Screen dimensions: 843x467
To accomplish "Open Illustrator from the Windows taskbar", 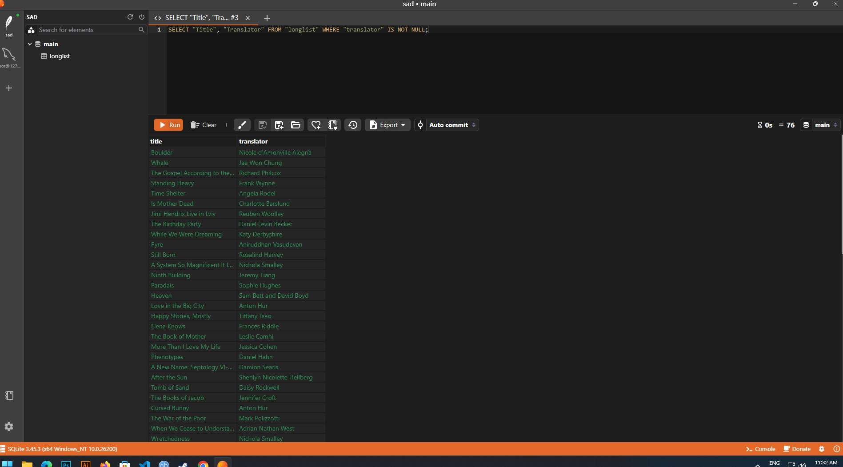I will point(85,464).
